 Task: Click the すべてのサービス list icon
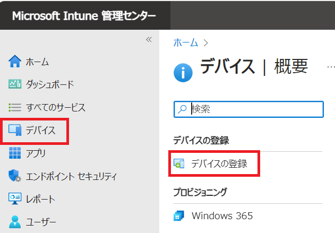[x=15, y=107]
